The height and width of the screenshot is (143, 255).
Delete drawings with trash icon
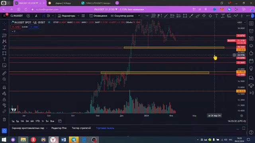point(4,120)
